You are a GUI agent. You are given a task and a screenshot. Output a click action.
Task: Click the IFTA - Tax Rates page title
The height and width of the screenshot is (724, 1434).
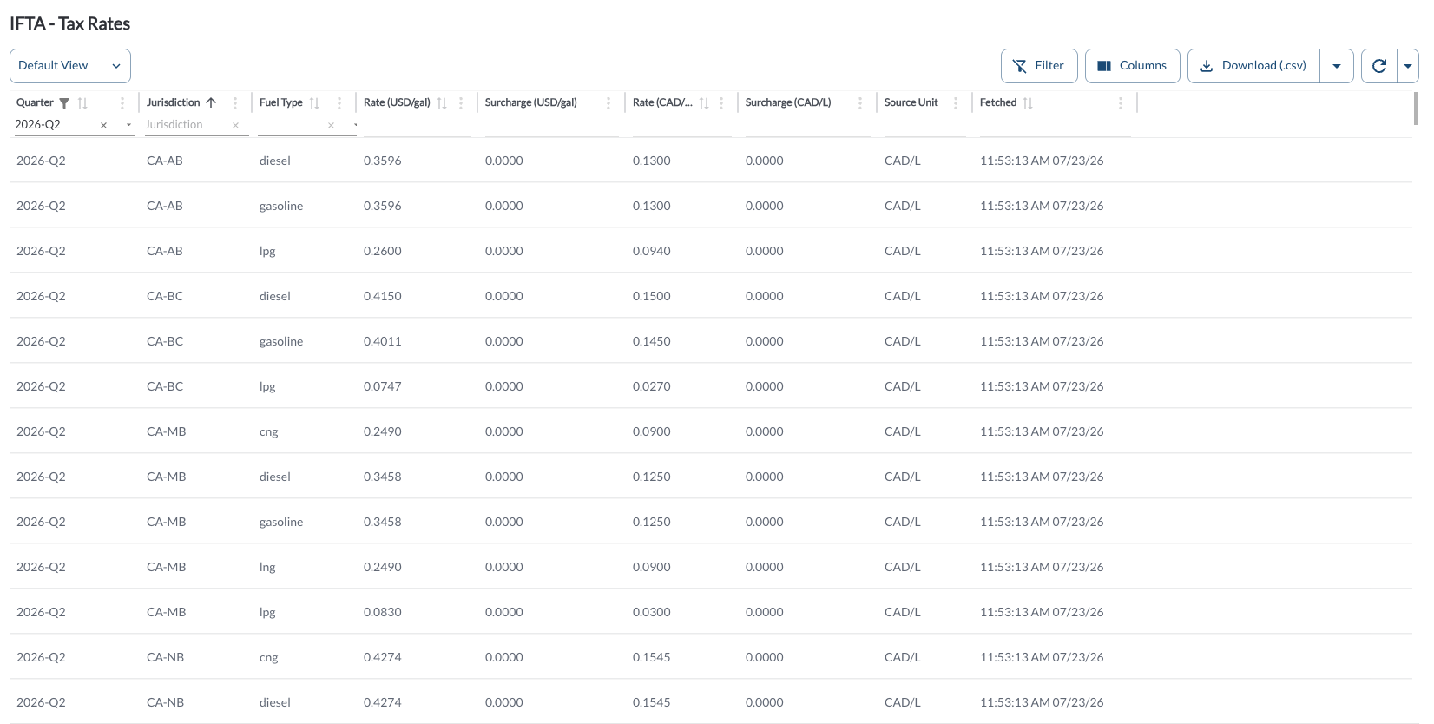pos(70,23)
